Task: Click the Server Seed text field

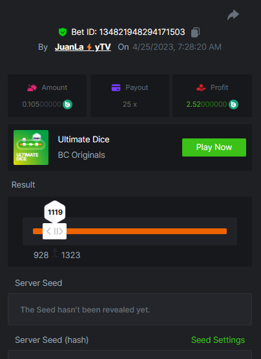Action: 130,309
